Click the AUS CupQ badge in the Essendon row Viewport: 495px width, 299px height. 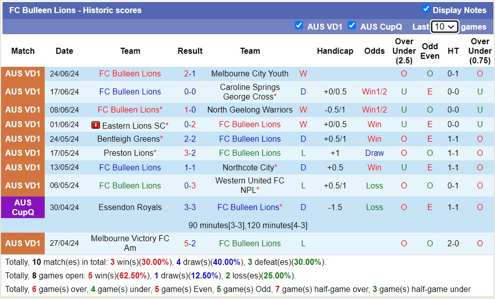(23, 207)
